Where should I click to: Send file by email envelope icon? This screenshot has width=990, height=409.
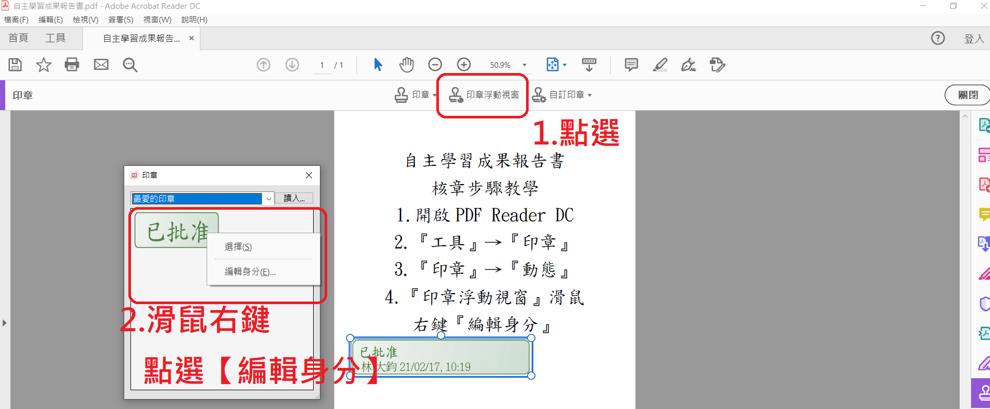pyautogui.click(x=101, y=65)
